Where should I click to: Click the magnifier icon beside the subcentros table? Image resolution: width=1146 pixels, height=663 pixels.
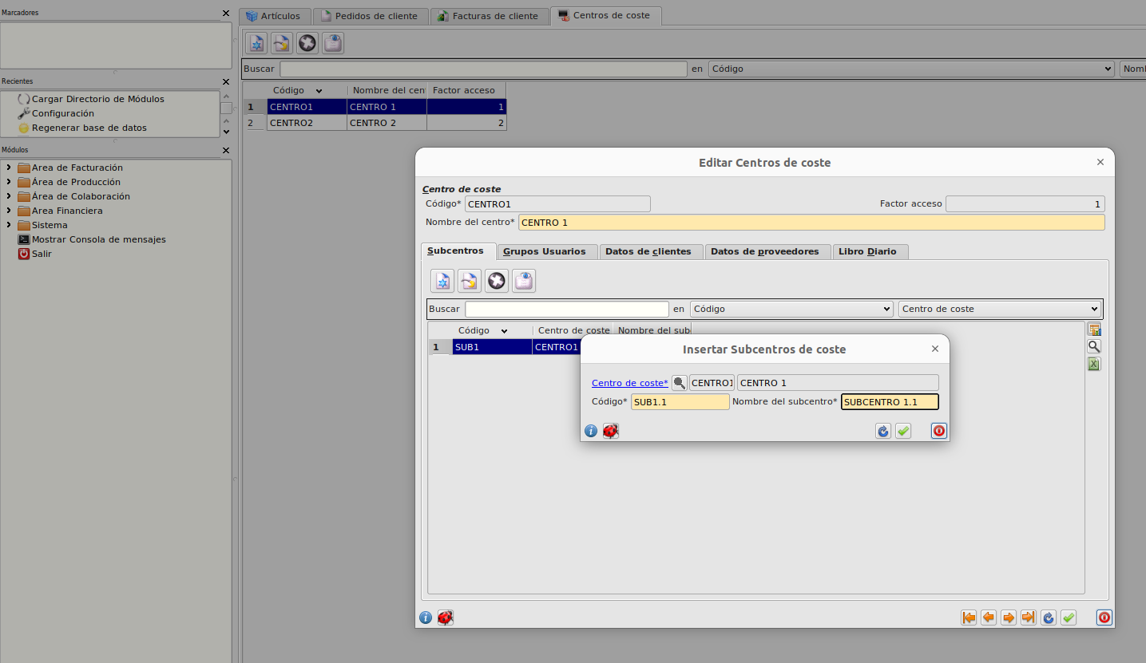[x=1094, y=346]
